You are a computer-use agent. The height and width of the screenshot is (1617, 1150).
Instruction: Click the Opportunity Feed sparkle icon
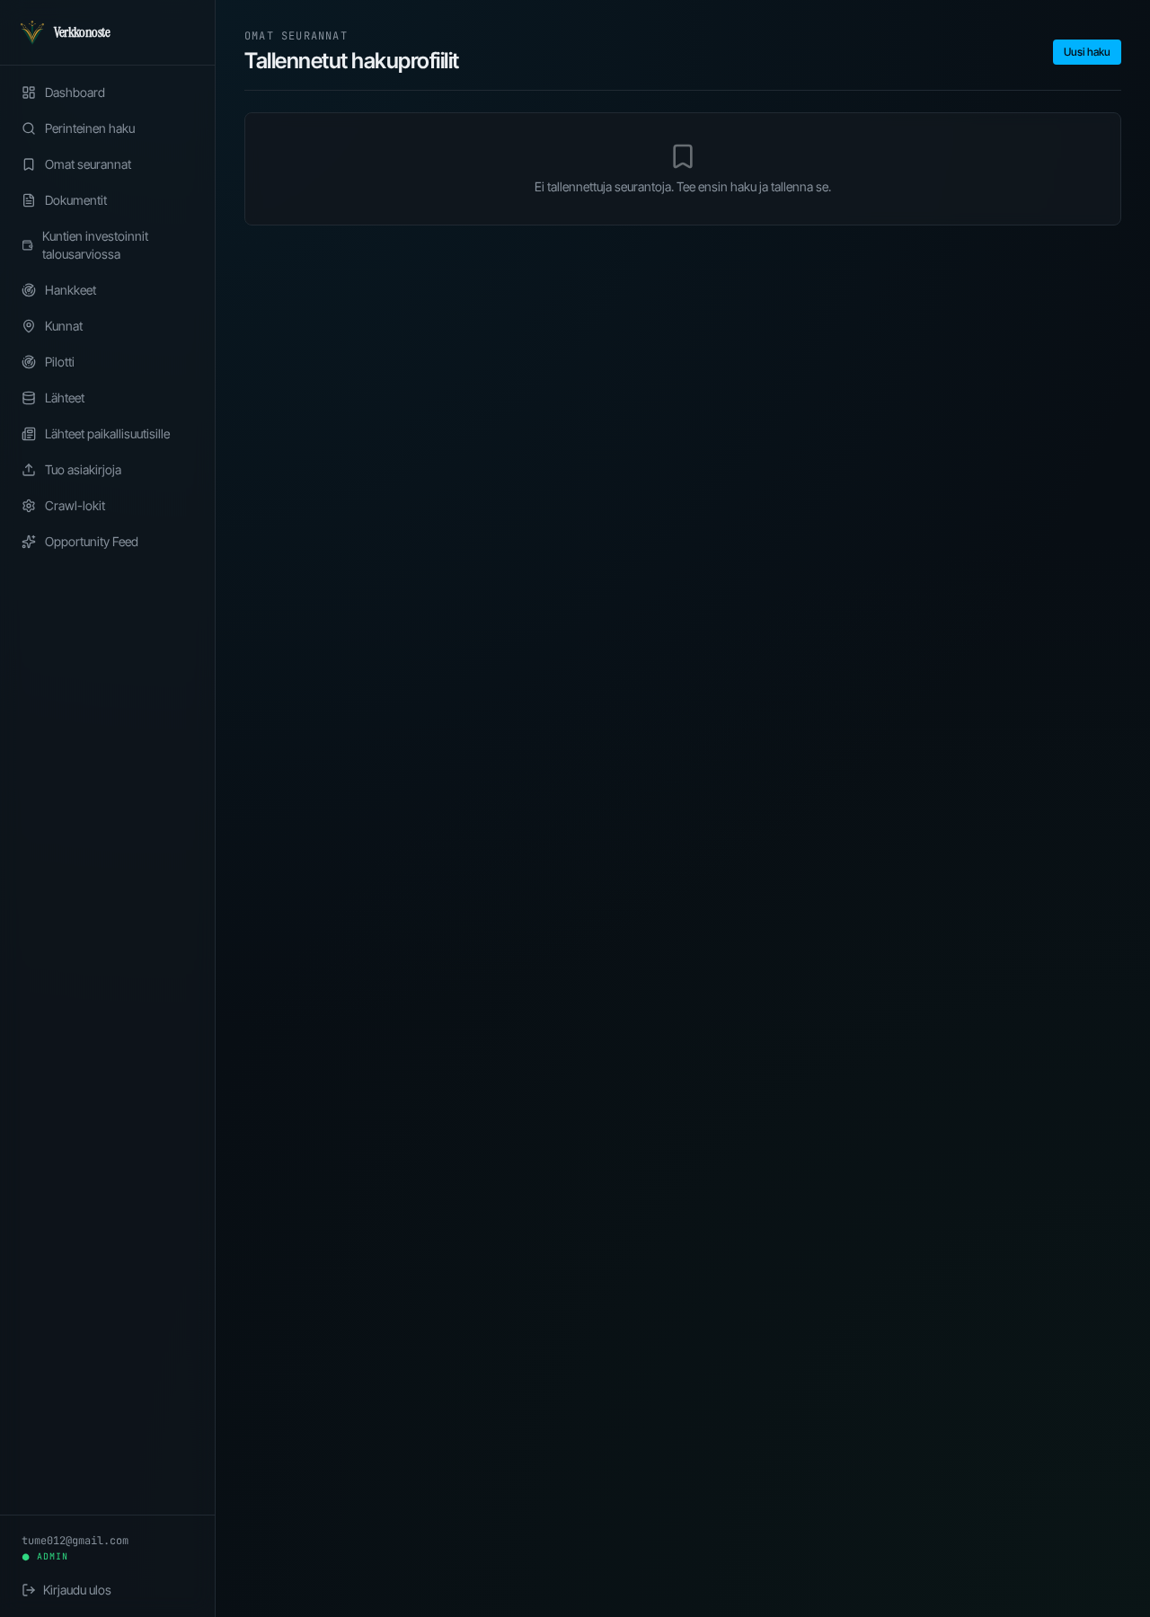click(x=29, y=542)
